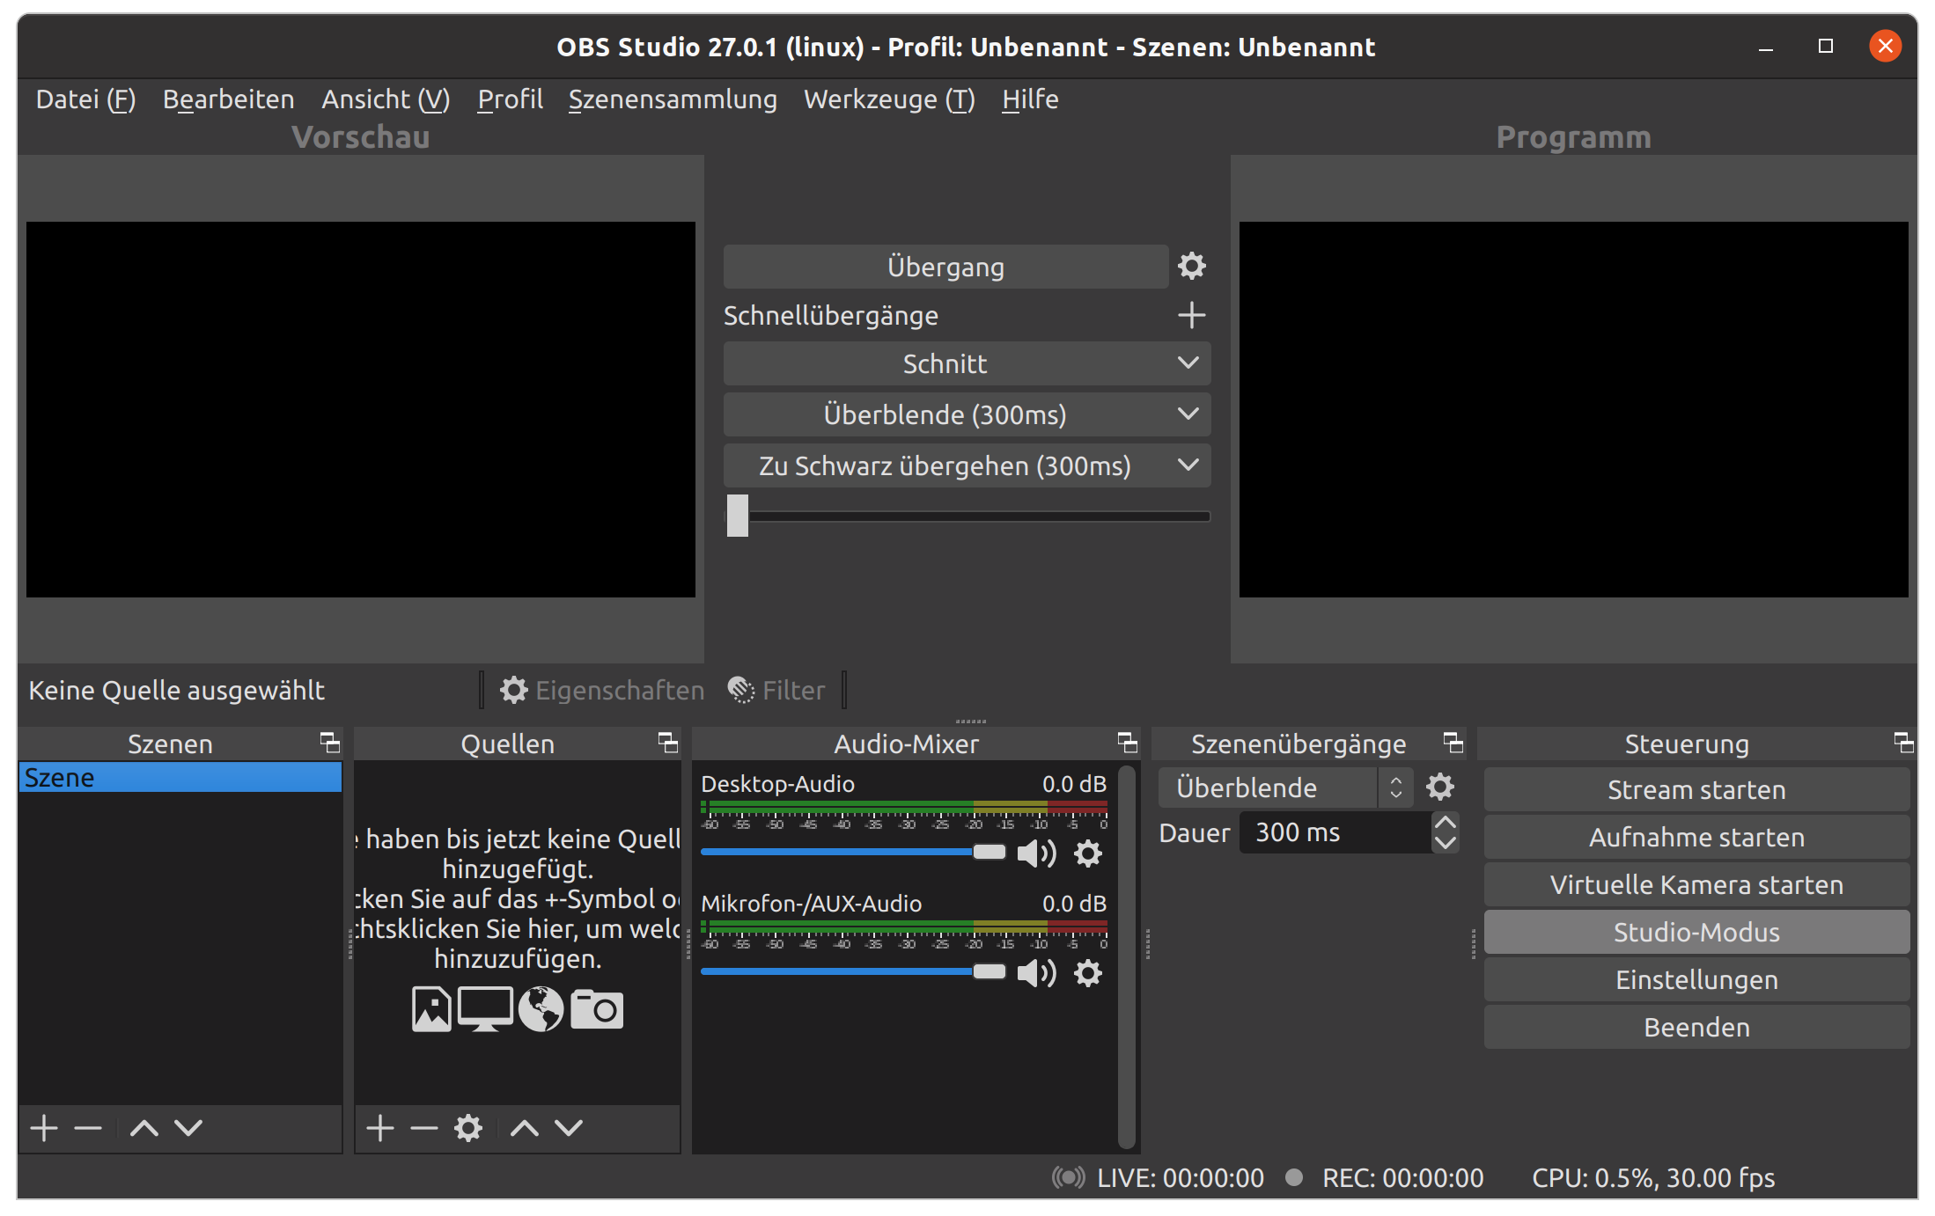Add a new Schnellübergang with the plus icon
The width and height of the screenshot is (1935, 1216).
coord(1191,315)
